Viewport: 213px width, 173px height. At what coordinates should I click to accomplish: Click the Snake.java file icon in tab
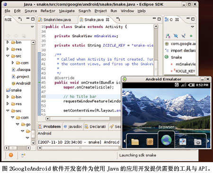(x=81, y=19)
